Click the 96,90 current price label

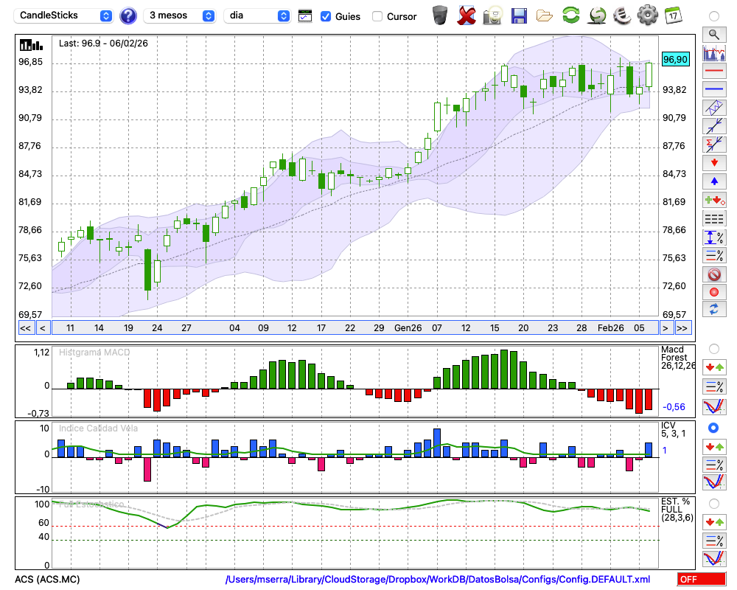675,60
